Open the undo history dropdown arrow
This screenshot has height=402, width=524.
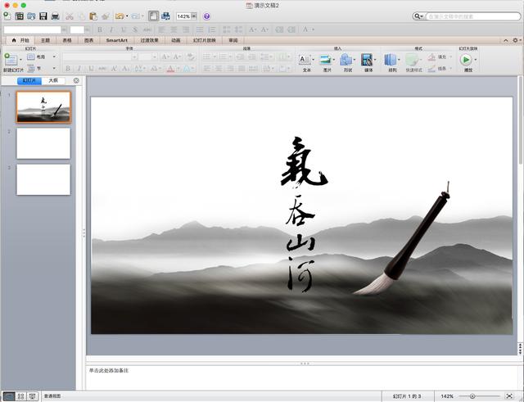click(127, 16)
